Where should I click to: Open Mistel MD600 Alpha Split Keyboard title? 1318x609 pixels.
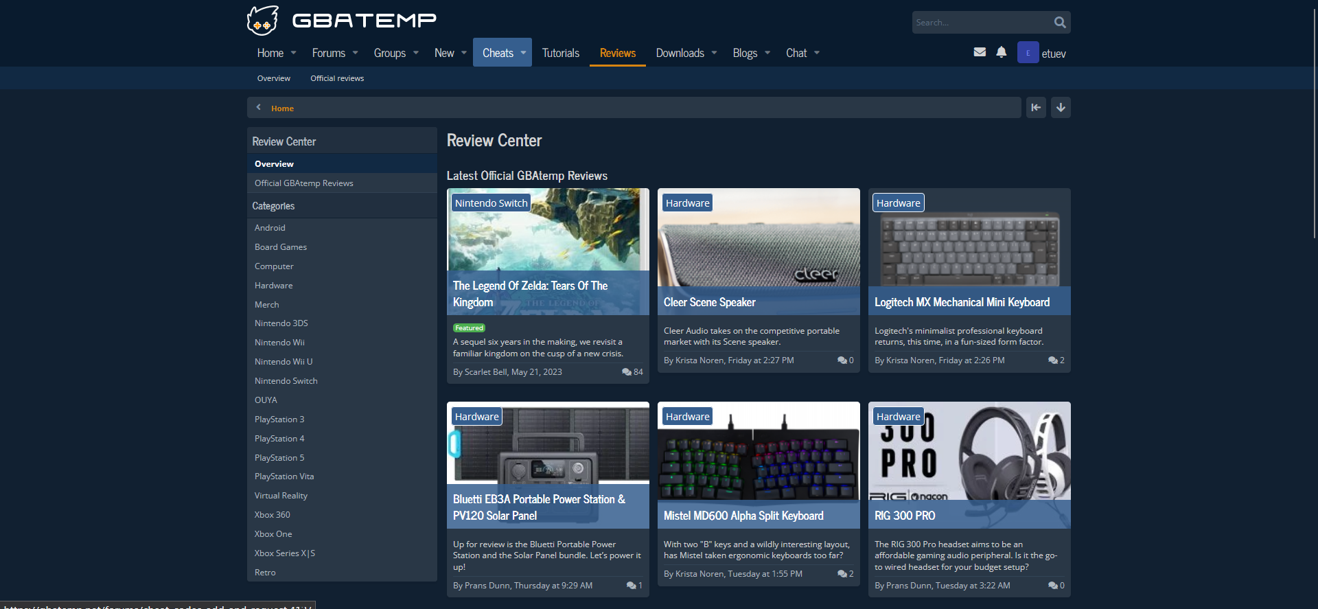[743, 516]
